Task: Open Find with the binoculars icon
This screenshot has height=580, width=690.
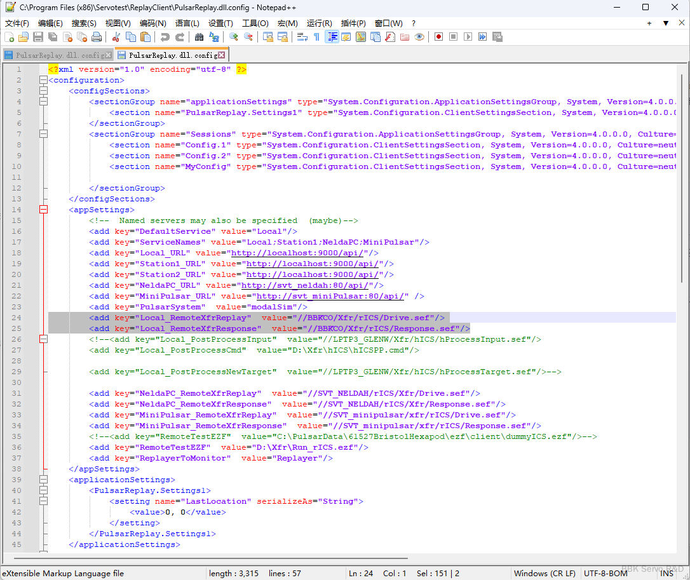Action: click(199, 37)
